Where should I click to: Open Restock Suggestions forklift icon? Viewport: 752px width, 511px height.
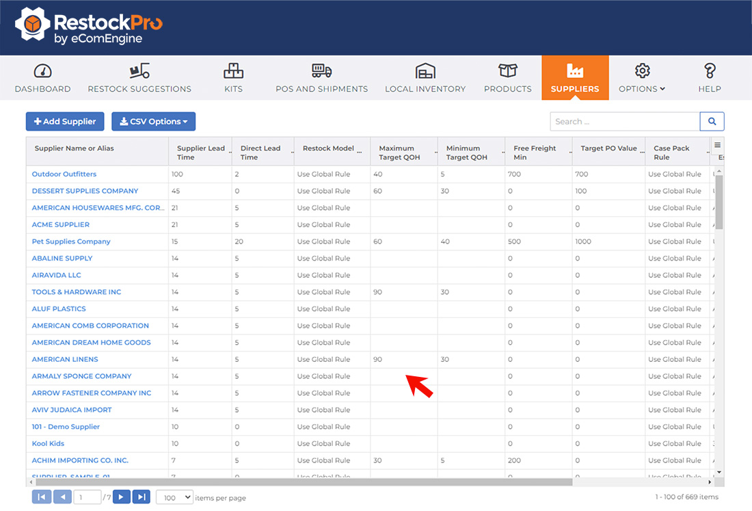[139, 71]
